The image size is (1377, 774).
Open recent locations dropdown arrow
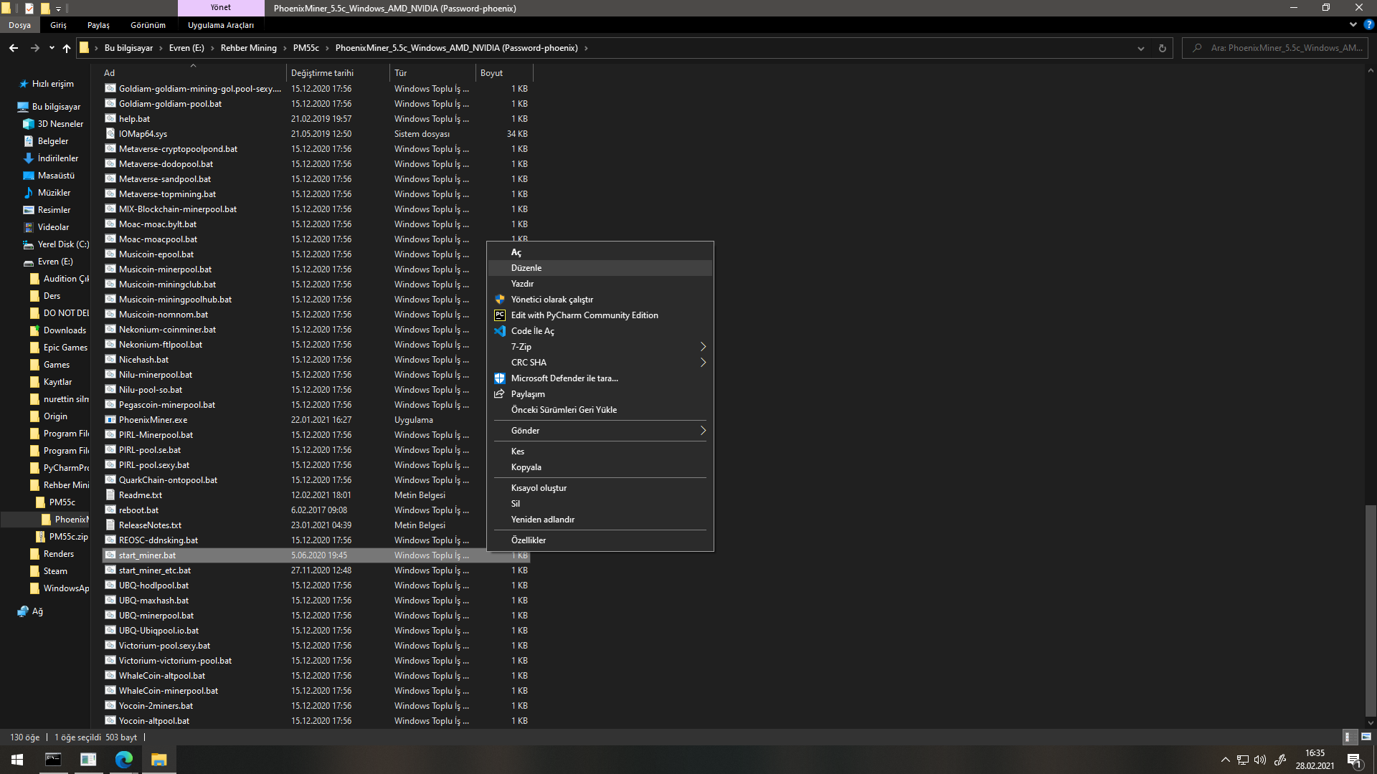tap(52, 48)
